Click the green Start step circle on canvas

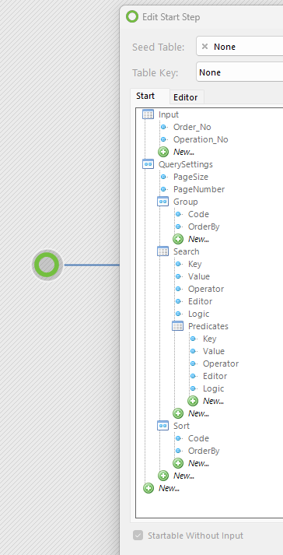47,265
